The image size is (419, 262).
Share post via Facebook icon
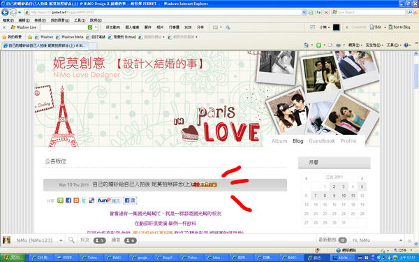click(68, 201)
